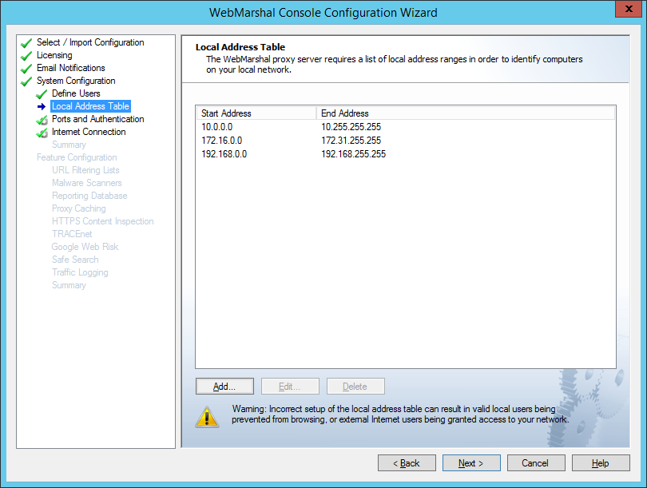Click the checkmark icon by Ports and Authentication

point(42,120)
